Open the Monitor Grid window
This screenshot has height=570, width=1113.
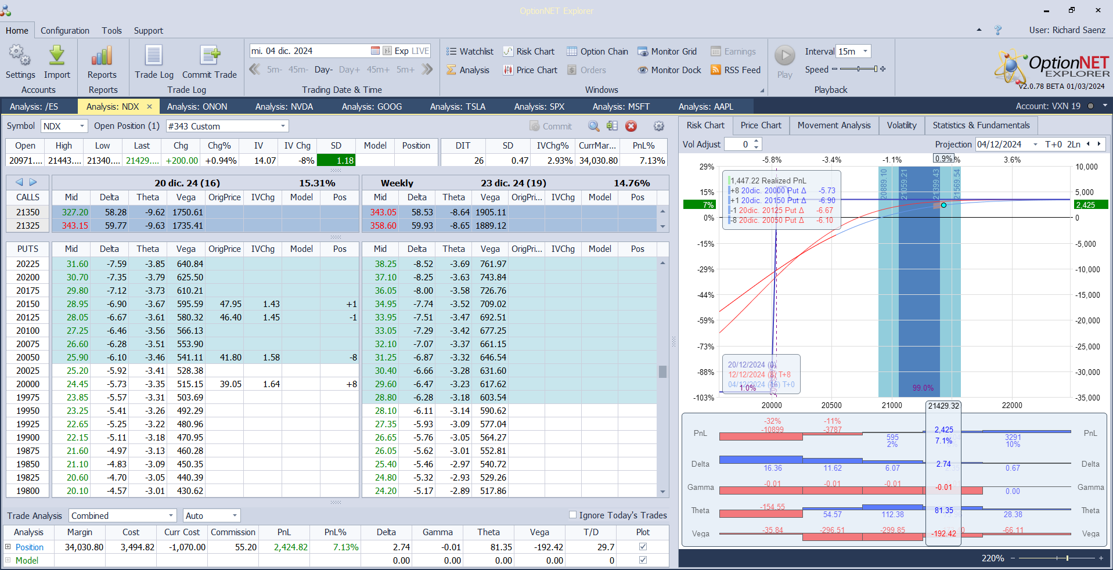667,52
